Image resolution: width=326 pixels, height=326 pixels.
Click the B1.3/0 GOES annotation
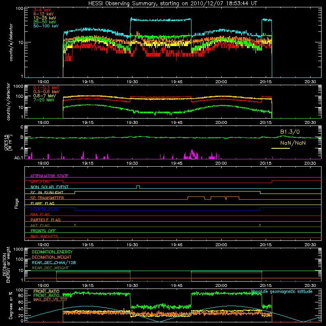(x=290, y=132)
